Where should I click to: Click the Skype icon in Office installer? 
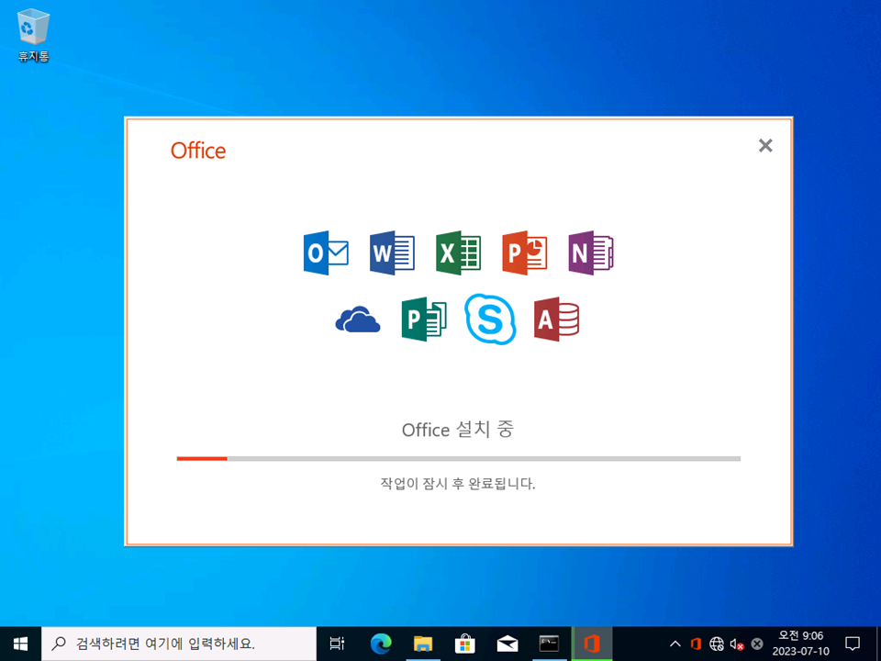point(490,319)
